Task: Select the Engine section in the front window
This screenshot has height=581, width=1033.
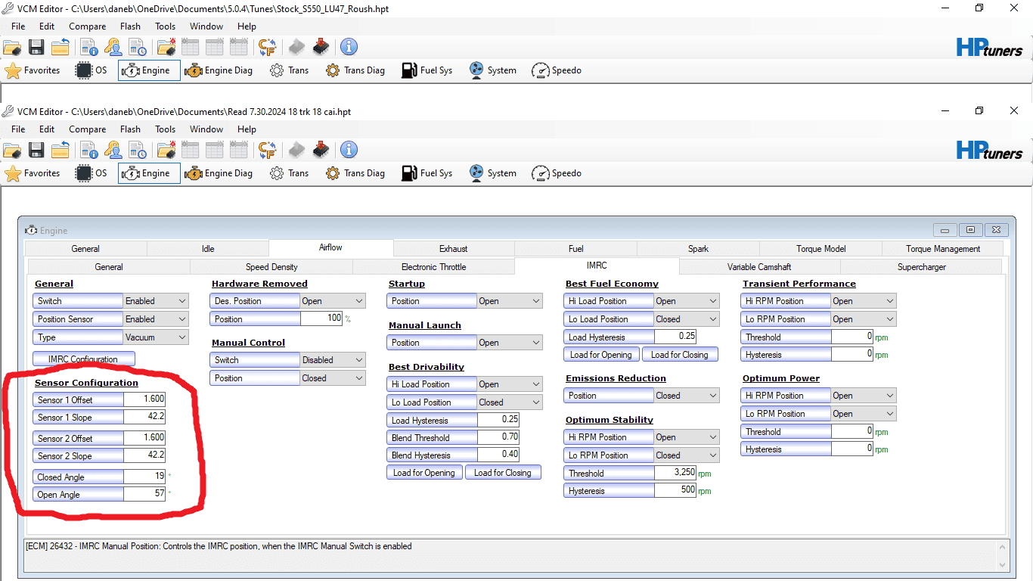Action: 149,173
